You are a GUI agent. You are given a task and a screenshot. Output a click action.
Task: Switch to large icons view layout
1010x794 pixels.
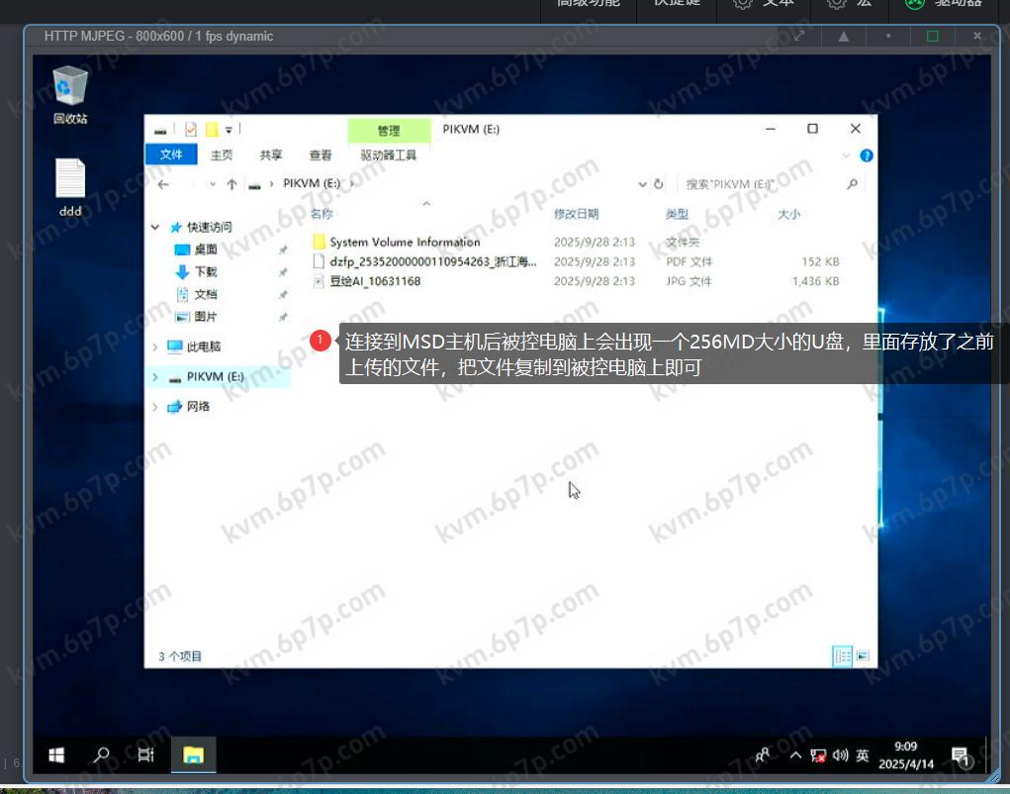pyautogui.click(x=863, y=655)
